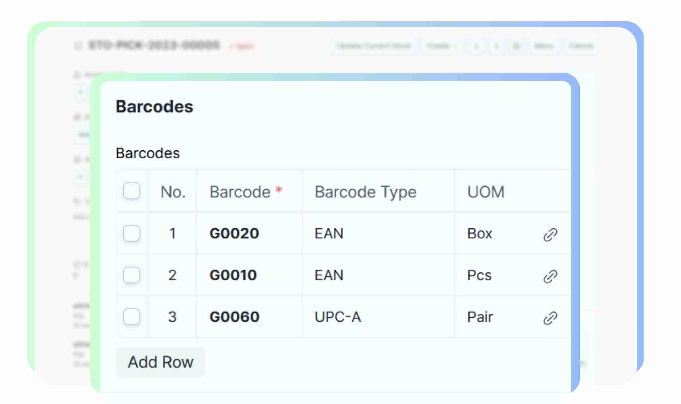Click the link icon in the Pcs row
This screenshot has width=681, height=404.
pyautogui.click(x=550, y=276)
